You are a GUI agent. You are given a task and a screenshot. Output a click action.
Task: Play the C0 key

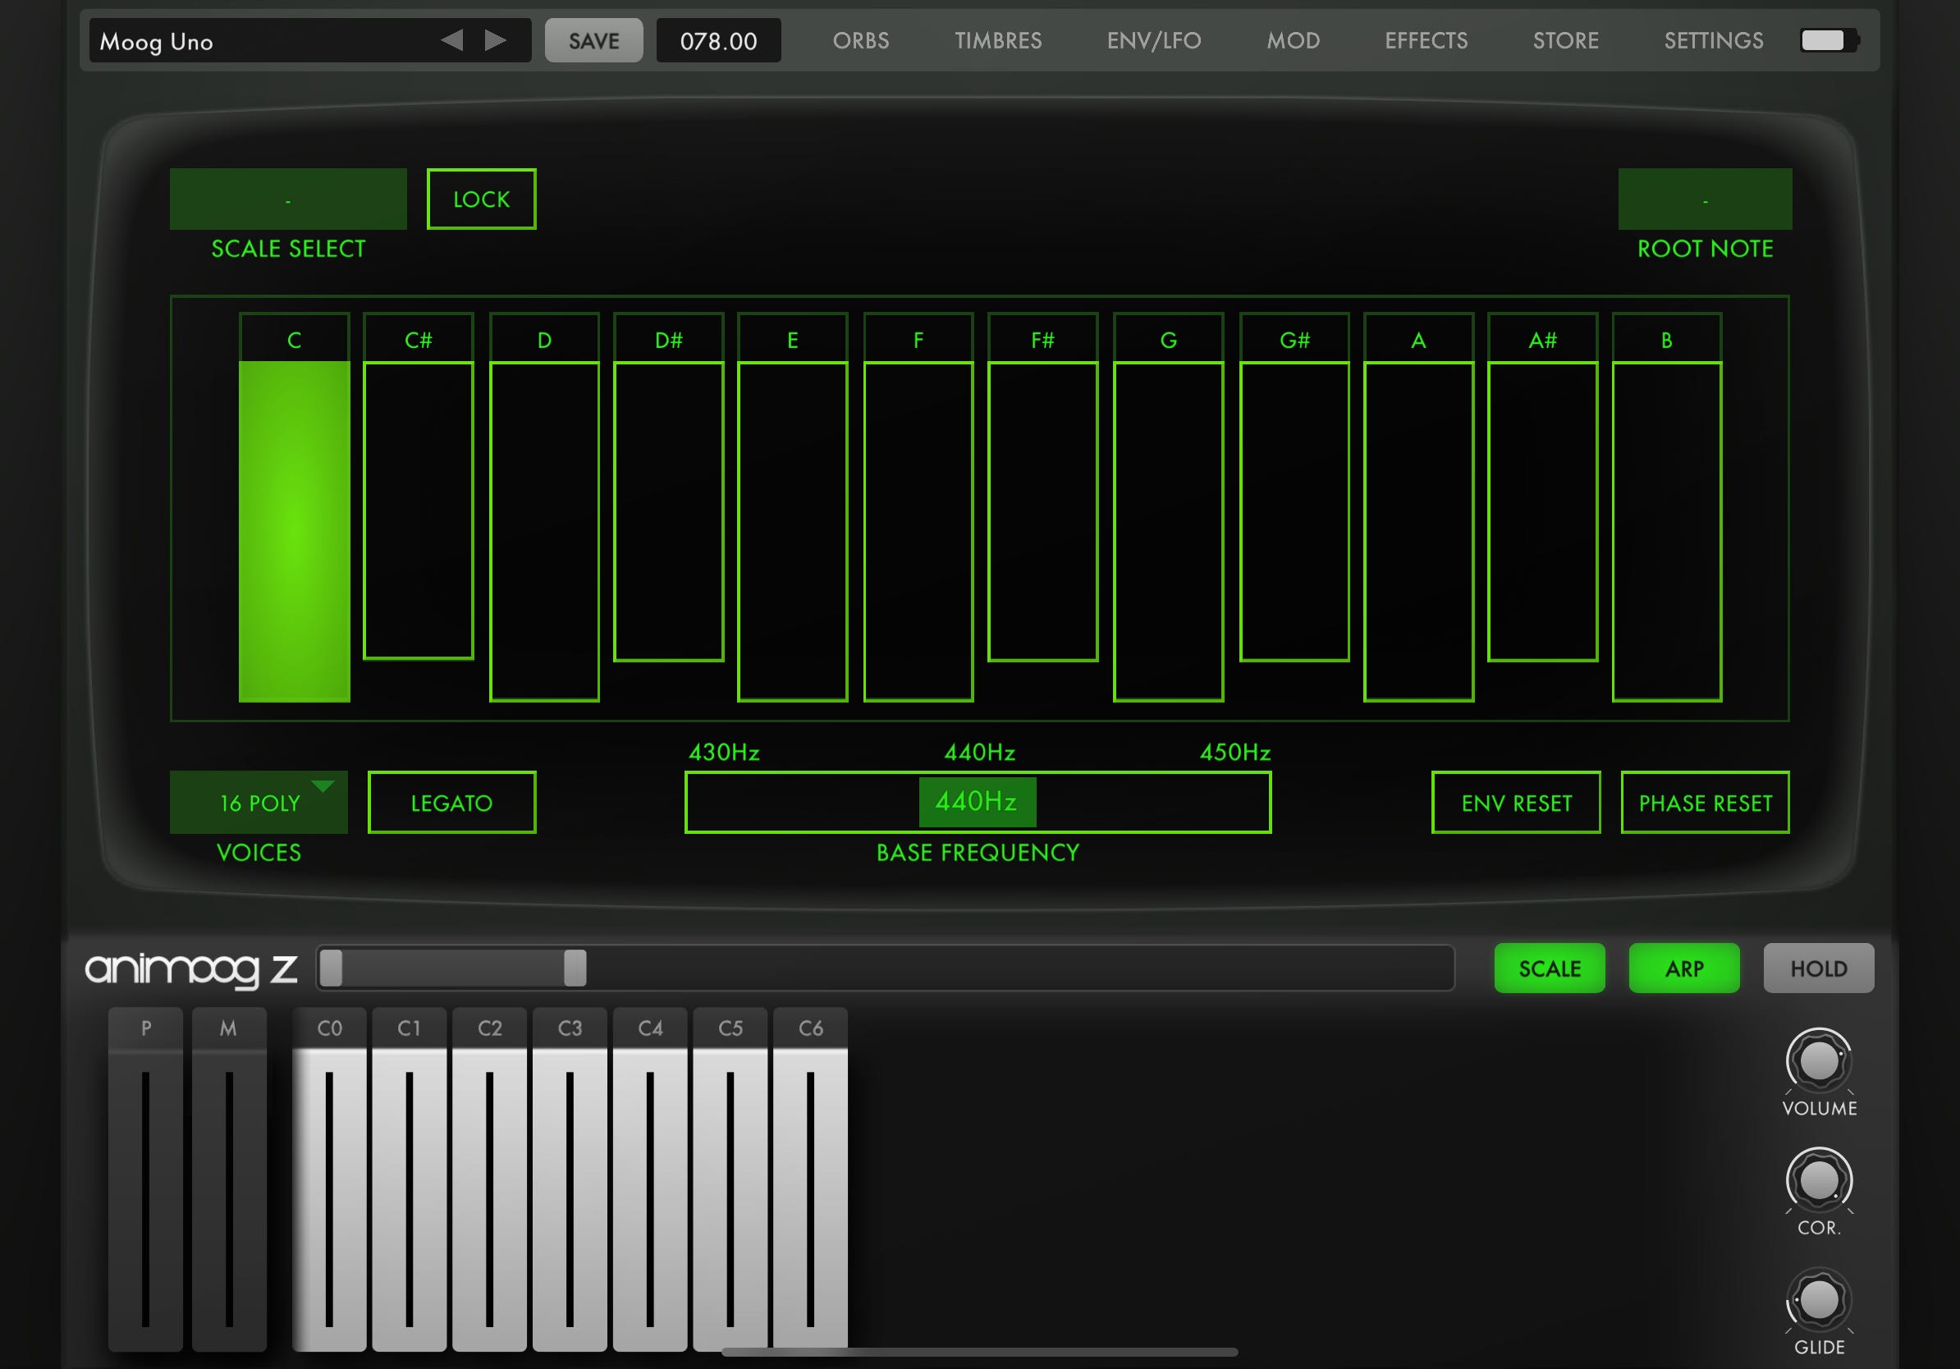coord(329,1199)
